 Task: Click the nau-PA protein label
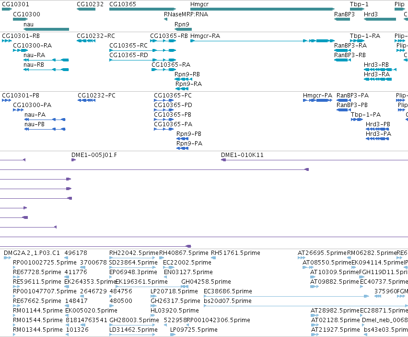click(35, 115)
